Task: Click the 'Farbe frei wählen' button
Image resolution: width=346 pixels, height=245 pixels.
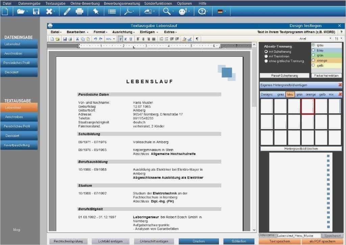Action: click(326, 75)
